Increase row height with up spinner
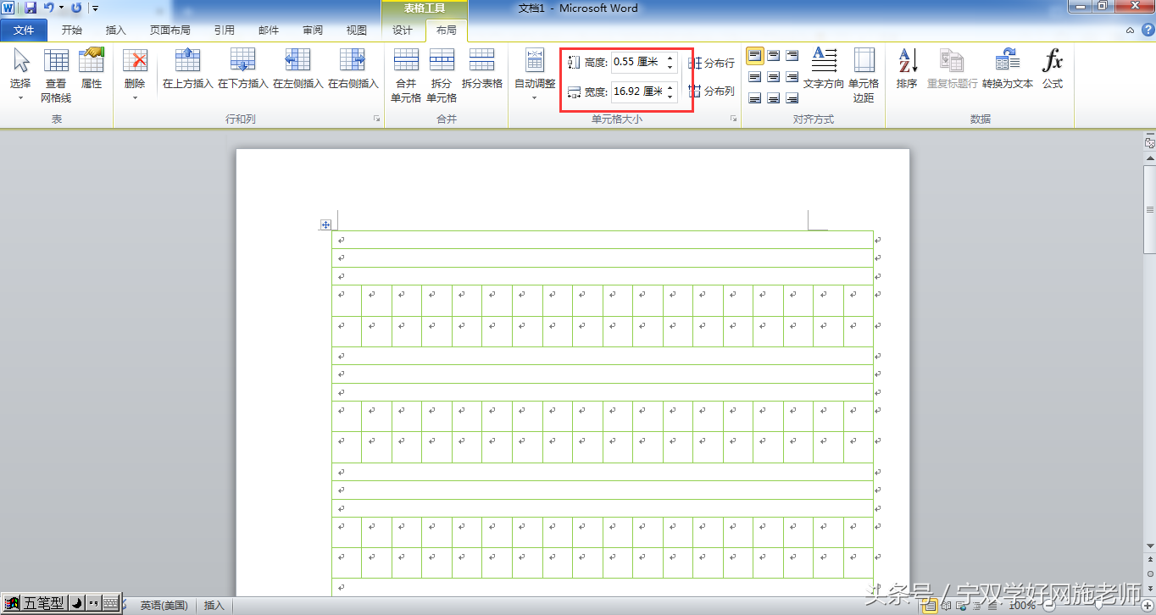 [670, 58]
